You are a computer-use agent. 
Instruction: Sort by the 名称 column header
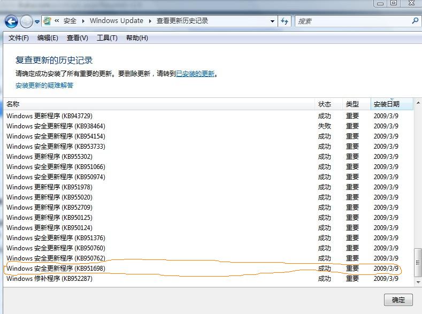click(x=159, y=104)
